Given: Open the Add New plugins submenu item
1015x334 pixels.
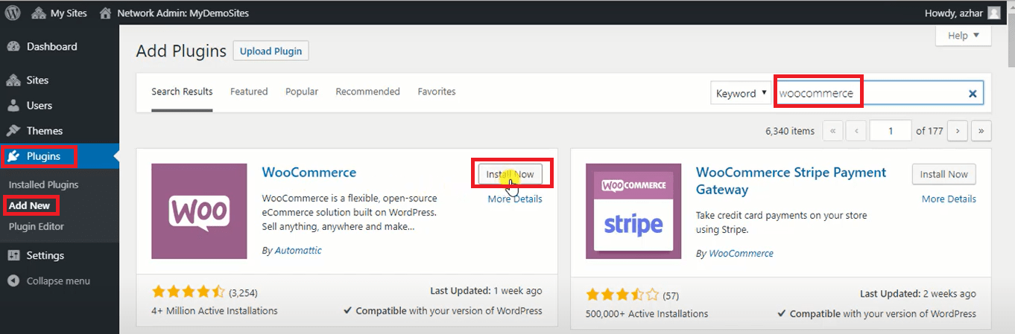Looking at the screenshot, I should (29, 205).
